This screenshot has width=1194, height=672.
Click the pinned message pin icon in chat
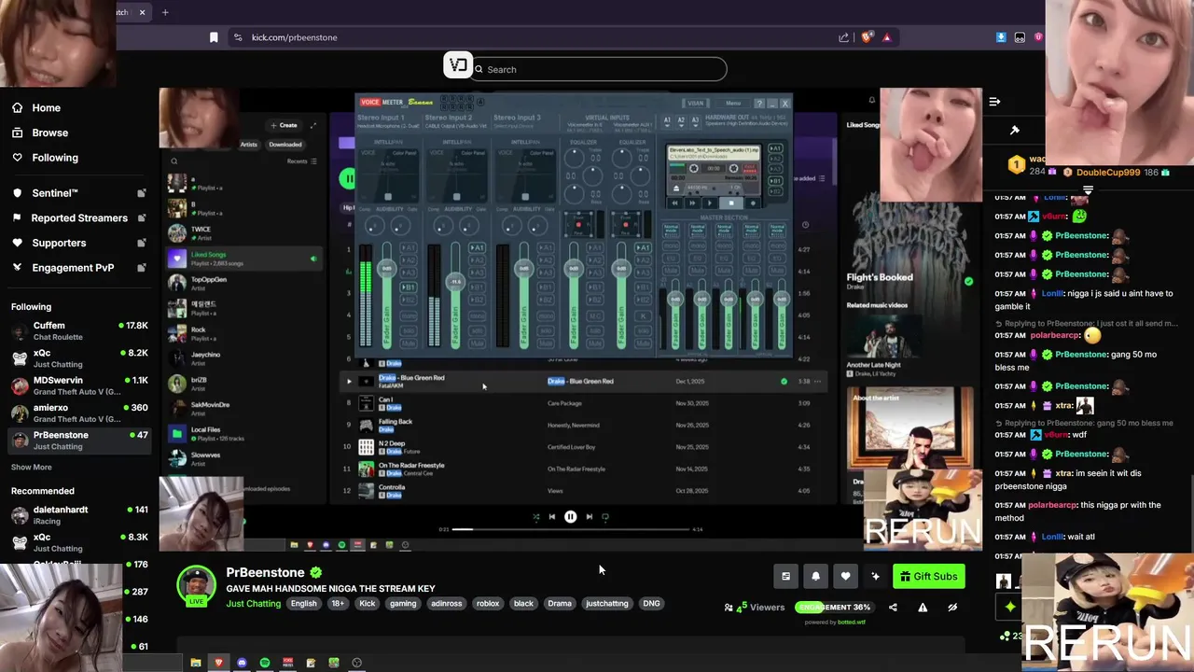[x=1015, y=130]
